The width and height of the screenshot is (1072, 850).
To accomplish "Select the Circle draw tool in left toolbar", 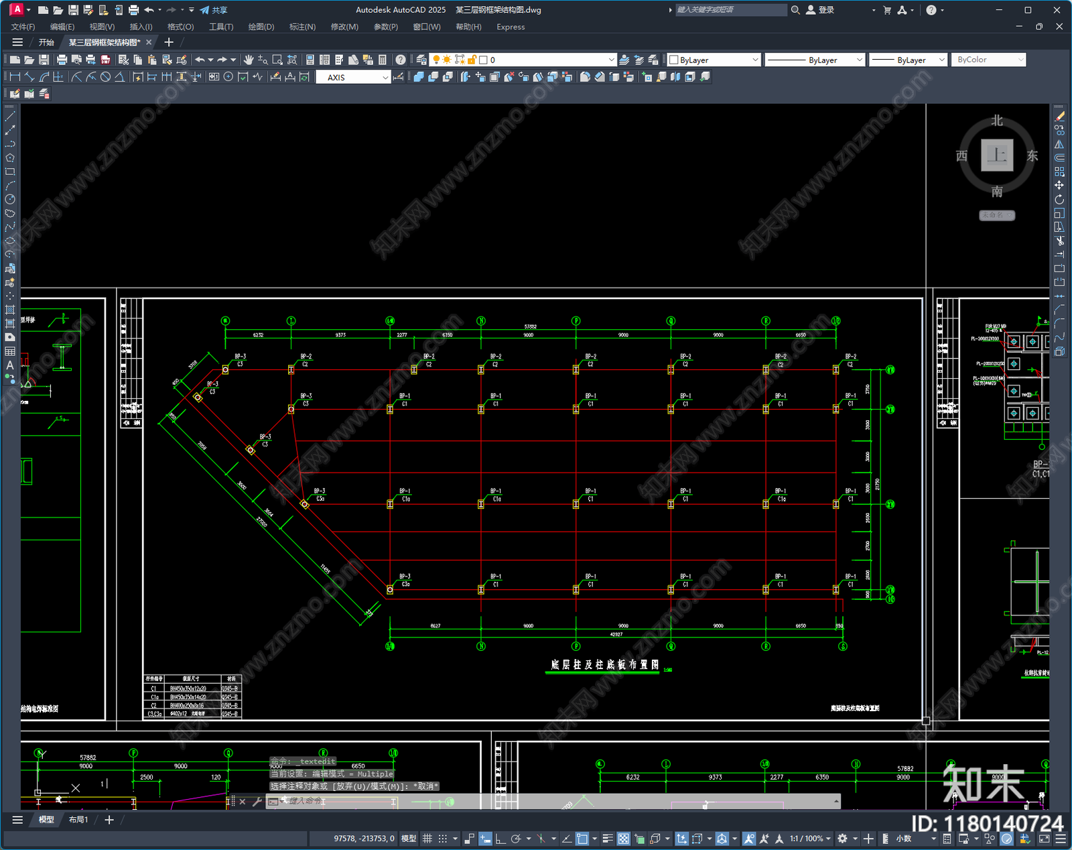I will tap(10, 199).
